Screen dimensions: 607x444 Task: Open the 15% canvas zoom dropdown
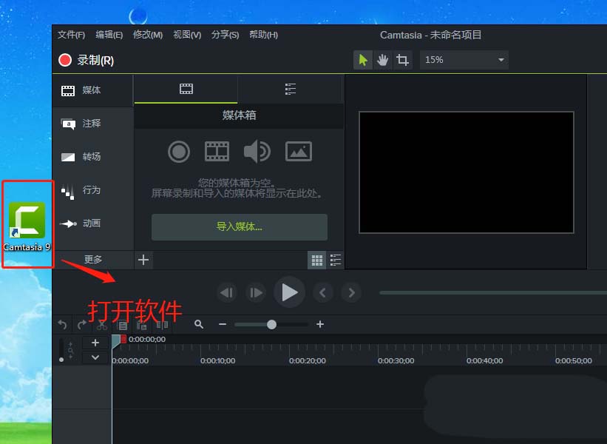464,60
